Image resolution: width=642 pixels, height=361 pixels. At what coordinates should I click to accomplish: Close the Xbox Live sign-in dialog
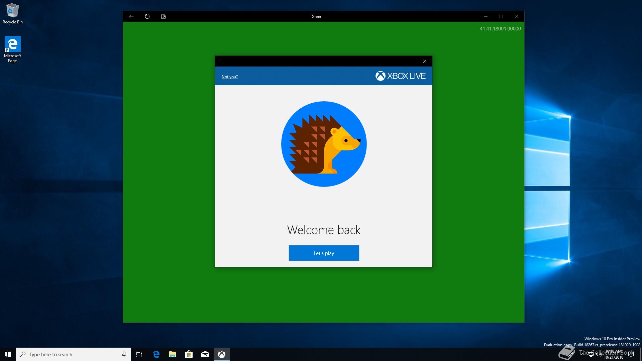click(x=425, y=61)
